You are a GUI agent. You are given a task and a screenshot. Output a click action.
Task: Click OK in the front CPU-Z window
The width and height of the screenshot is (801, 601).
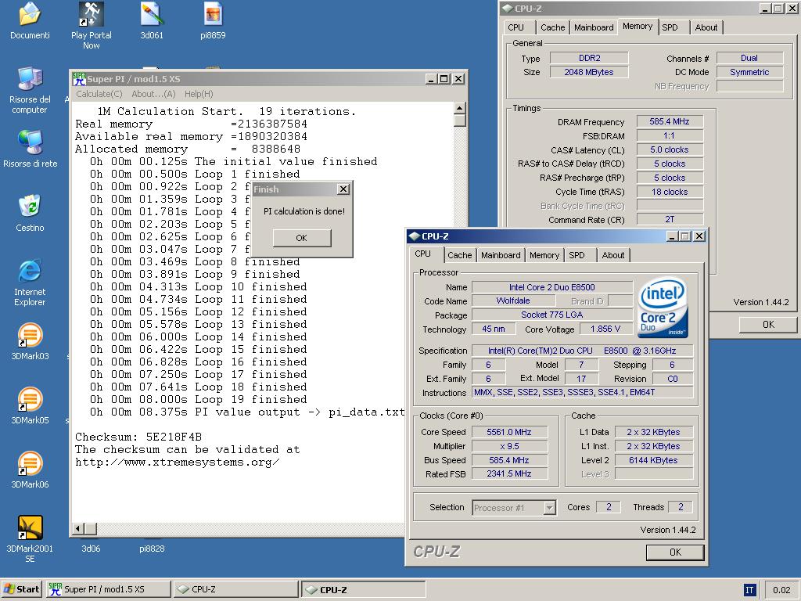tap(675, 552)
